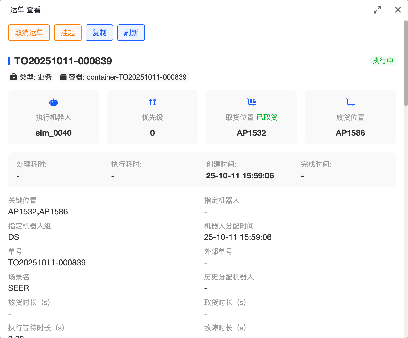Viewport: 408px width, 338px height.
Task: Click the container box icon next to 容器
Action: click(63, 77)
